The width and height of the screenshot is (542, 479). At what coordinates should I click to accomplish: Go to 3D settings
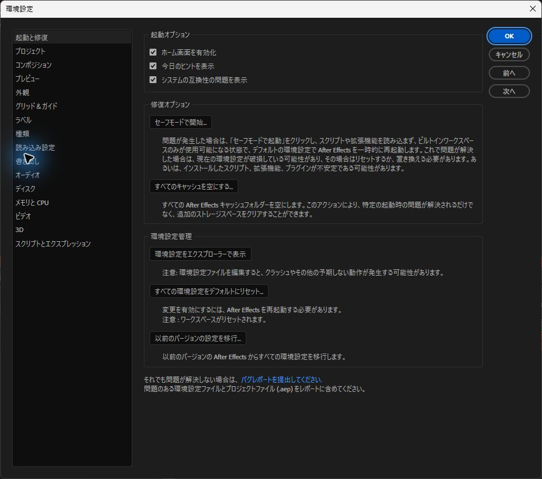[72, 230]
